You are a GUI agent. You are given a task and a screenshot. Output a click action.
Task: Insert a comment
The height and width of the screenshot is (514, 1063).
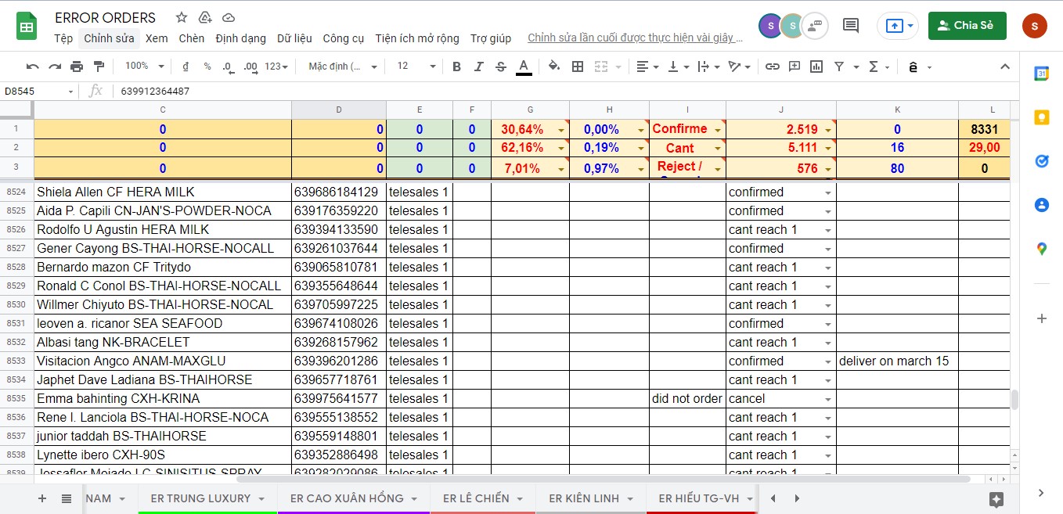[x=795, y=66]
